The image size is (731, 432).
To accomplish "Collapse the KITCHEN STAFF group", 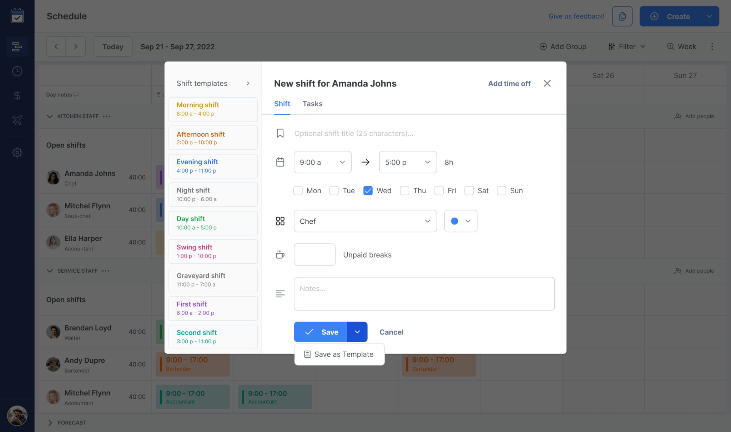I will coord(50,116).
